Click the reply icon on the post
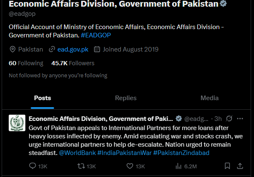 pos(32,166)
